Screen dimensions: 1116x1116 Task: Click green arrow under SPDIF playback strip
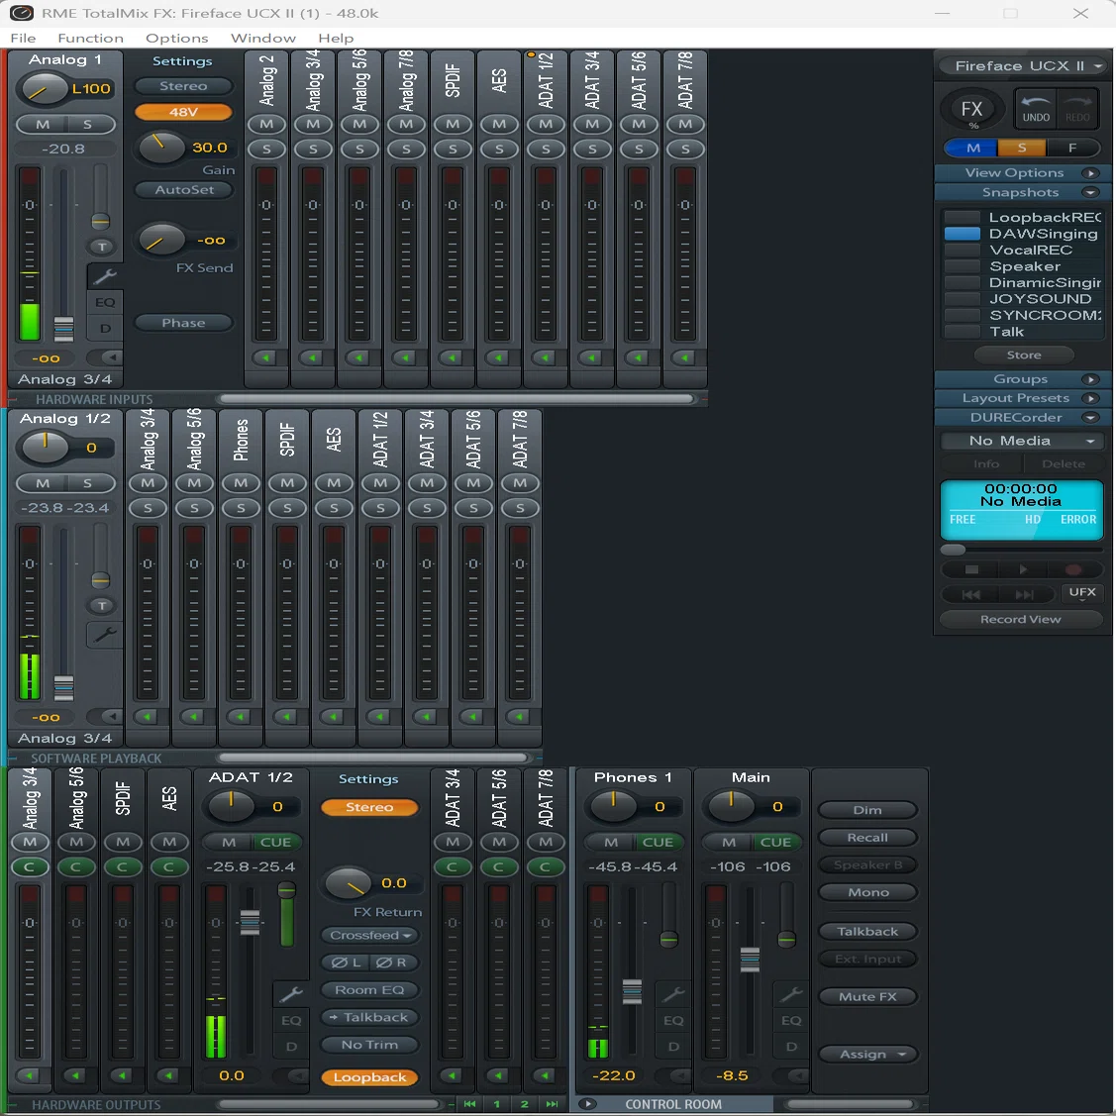coord(287,716)
